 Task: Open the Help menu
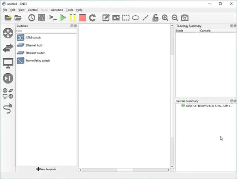(x=79, y=10)
